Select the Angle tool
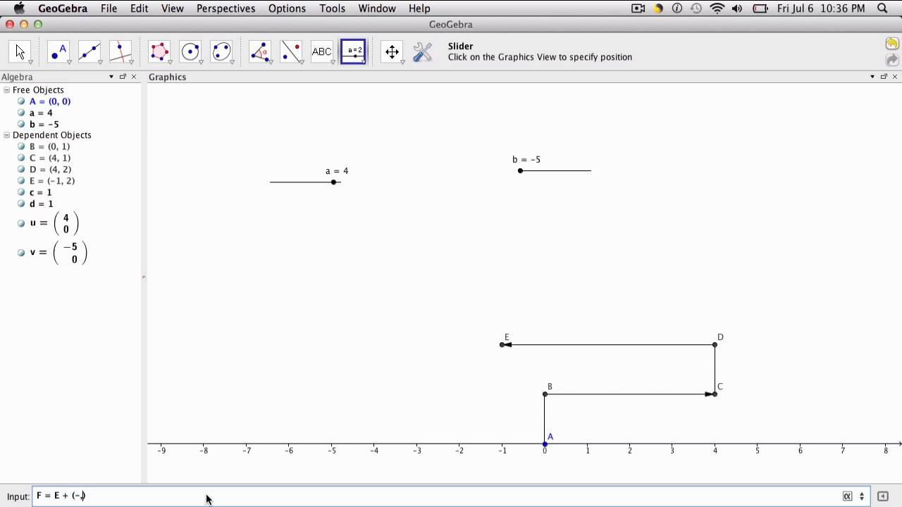Image resolution: width=902 pixels, height=507 pixels. (260, 51)
